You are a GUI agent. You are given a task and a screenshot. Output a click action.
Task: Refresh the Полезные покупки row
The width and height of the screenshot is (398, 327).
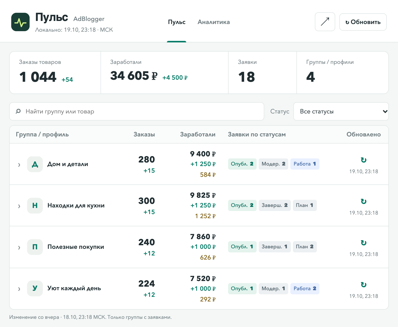364,243
